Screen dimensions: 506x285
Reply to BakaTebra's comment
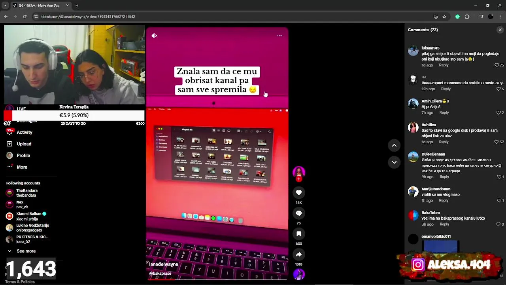[444, 224]
